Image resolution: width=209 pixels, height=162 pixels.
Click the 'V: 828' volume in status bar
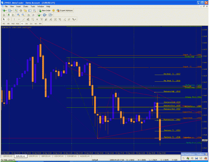[175, 160]
